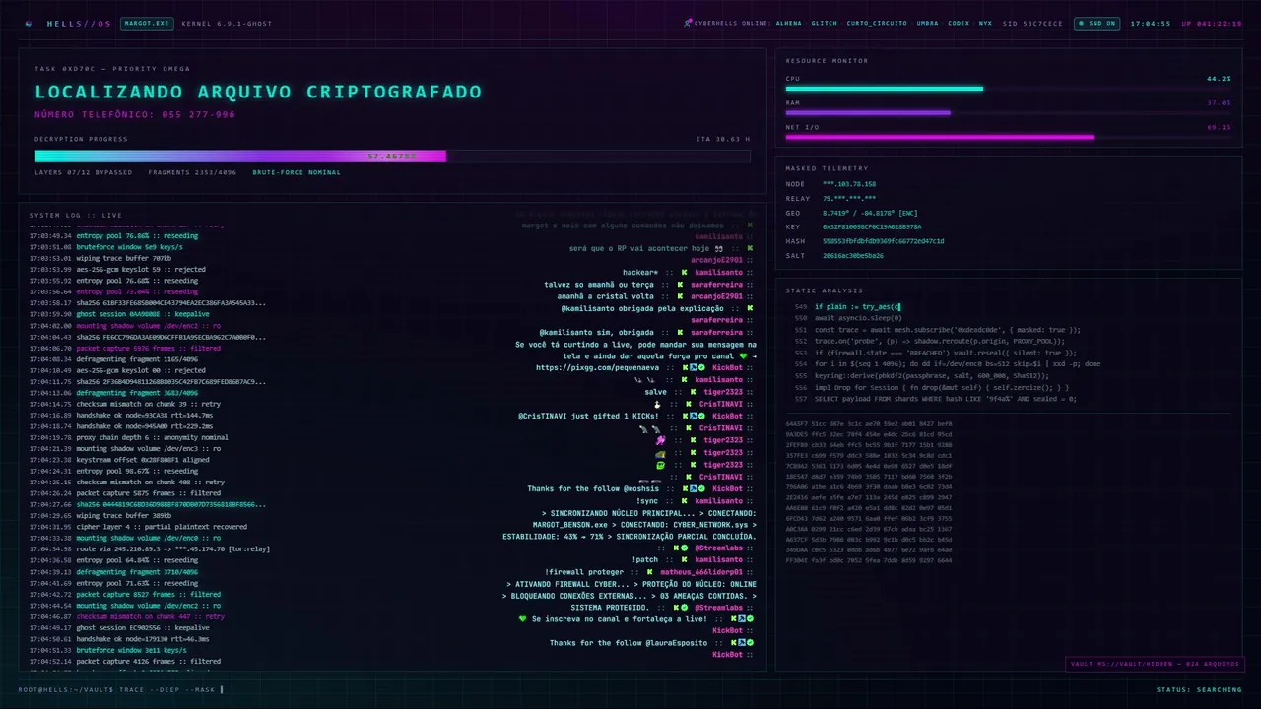This screenshot has height=709, width=1261.
Task: Open the pixgg.com/pequenaeva link in chat
Action: (597, 367)
